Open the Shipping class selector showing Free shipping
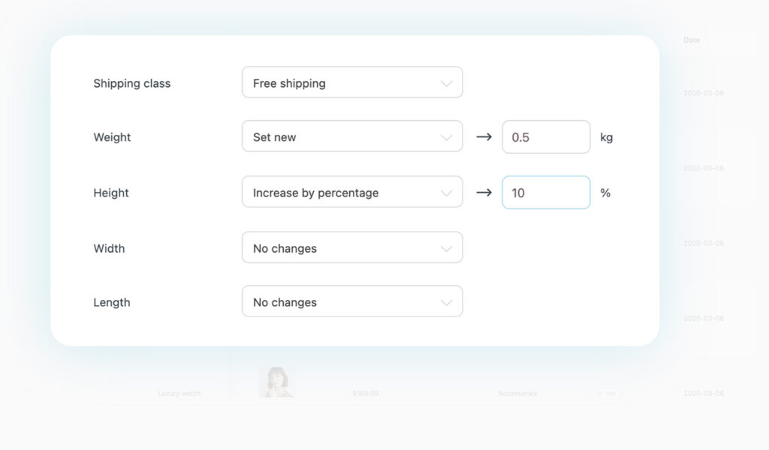 coord(351,82)
